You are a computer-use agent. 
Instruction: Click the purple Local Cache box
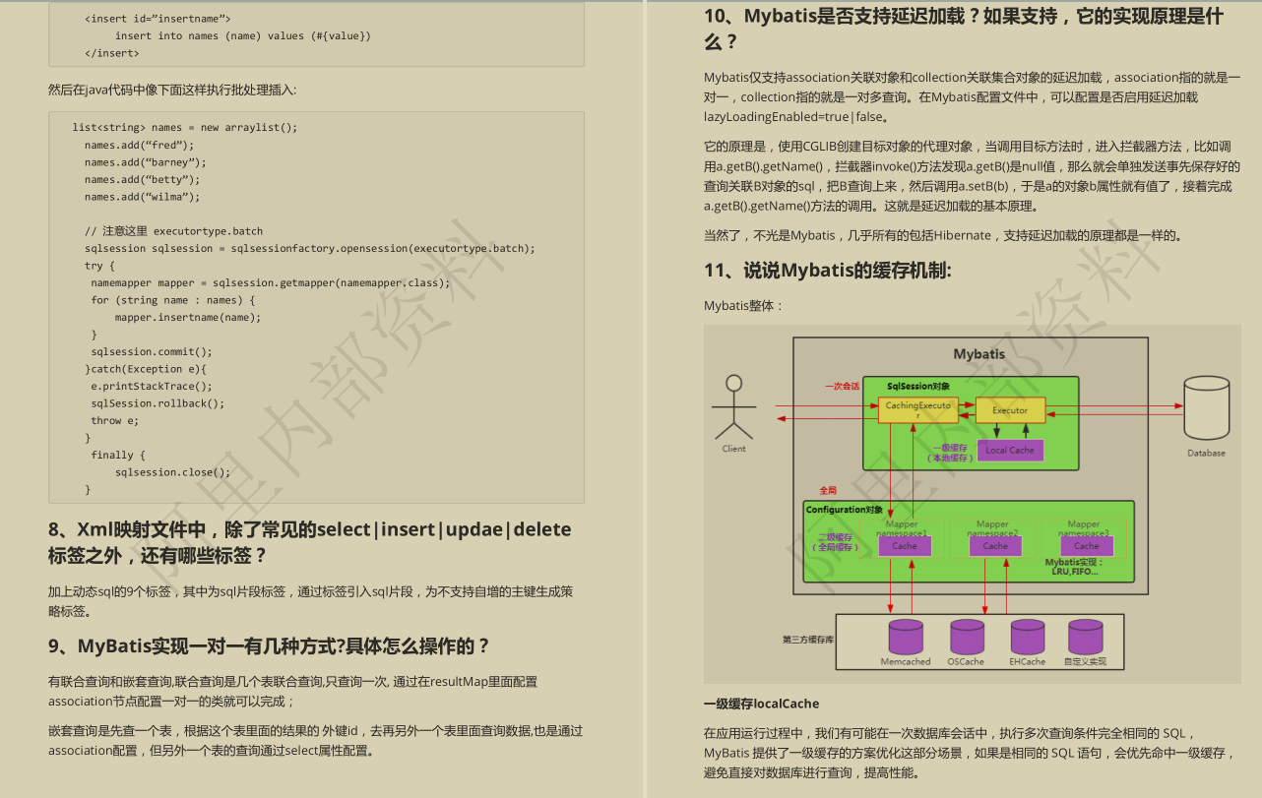pos(1010,451)
